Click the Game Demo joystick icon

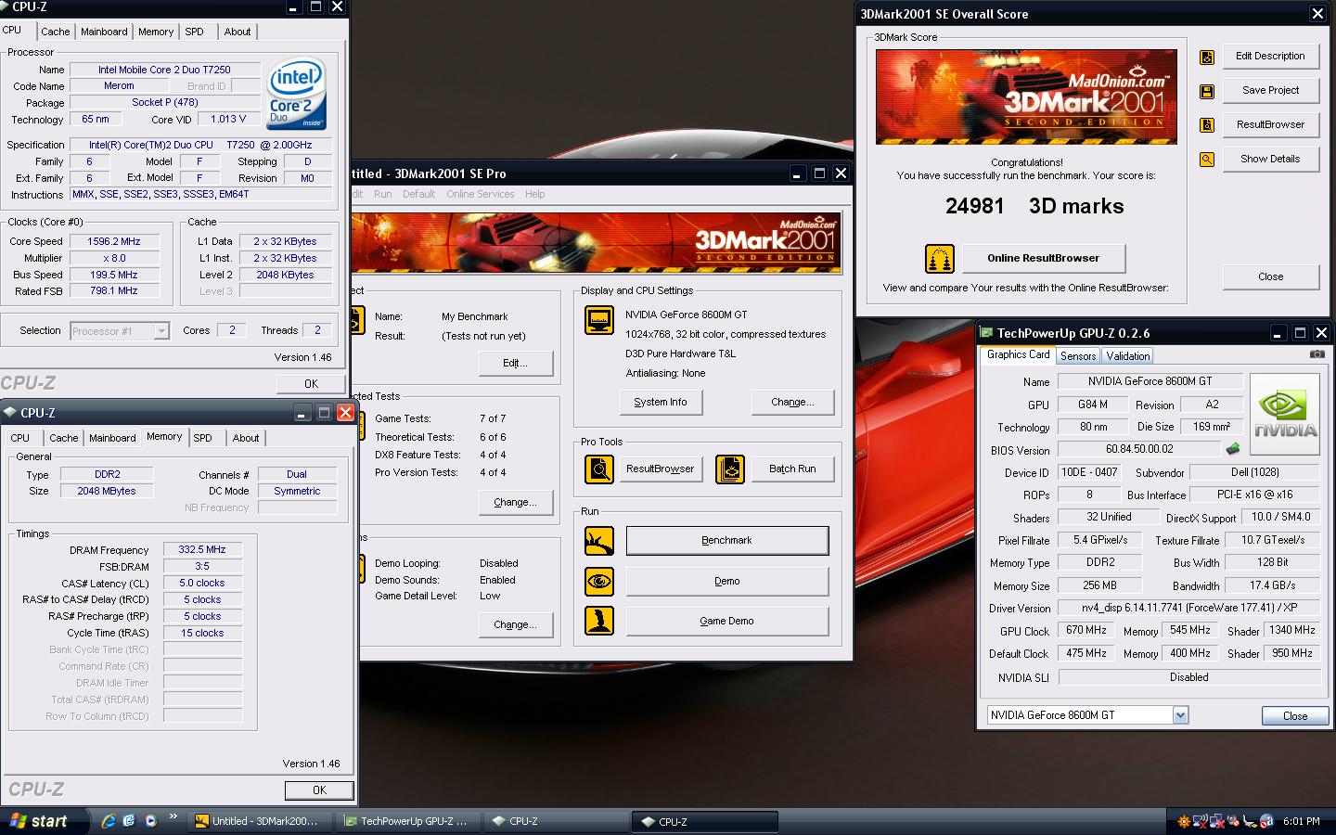point(598,621)
